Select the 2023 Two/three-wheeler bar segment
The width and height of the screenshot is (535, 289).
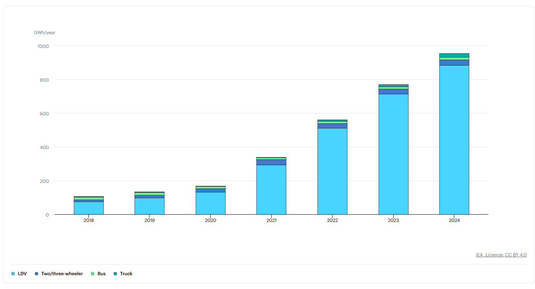394,92
